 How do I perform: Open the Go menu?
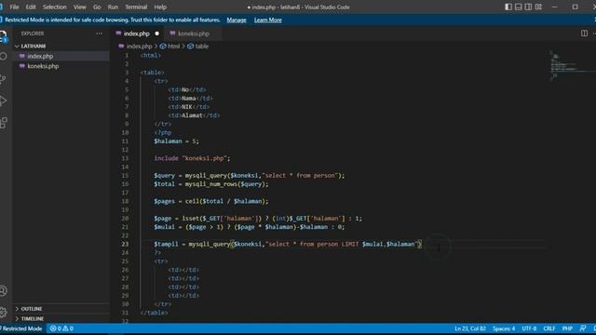pos(97,7)
